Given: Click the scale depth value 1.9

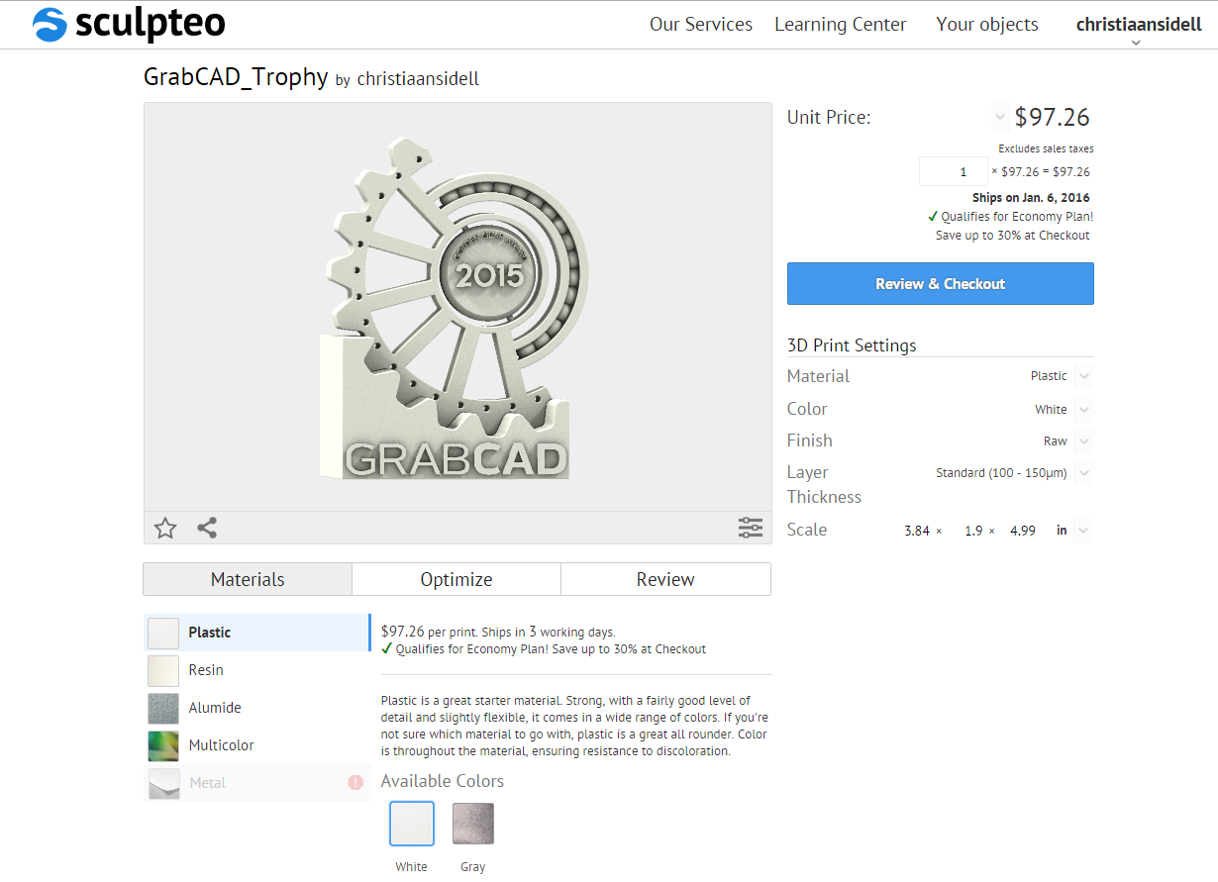Looking at the screenshot, I should [973, 531].
